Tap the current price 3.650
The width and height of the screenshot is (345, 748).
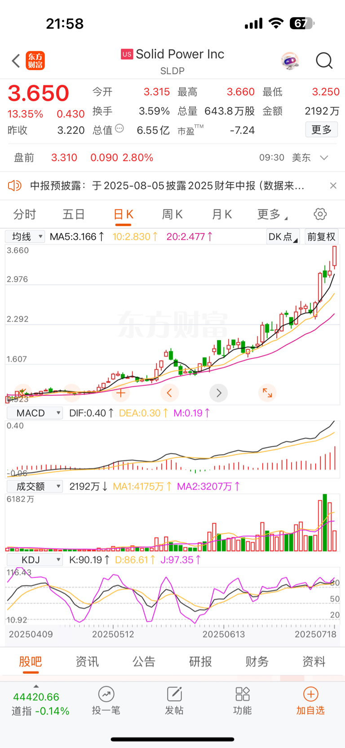[x=39, y=93]
